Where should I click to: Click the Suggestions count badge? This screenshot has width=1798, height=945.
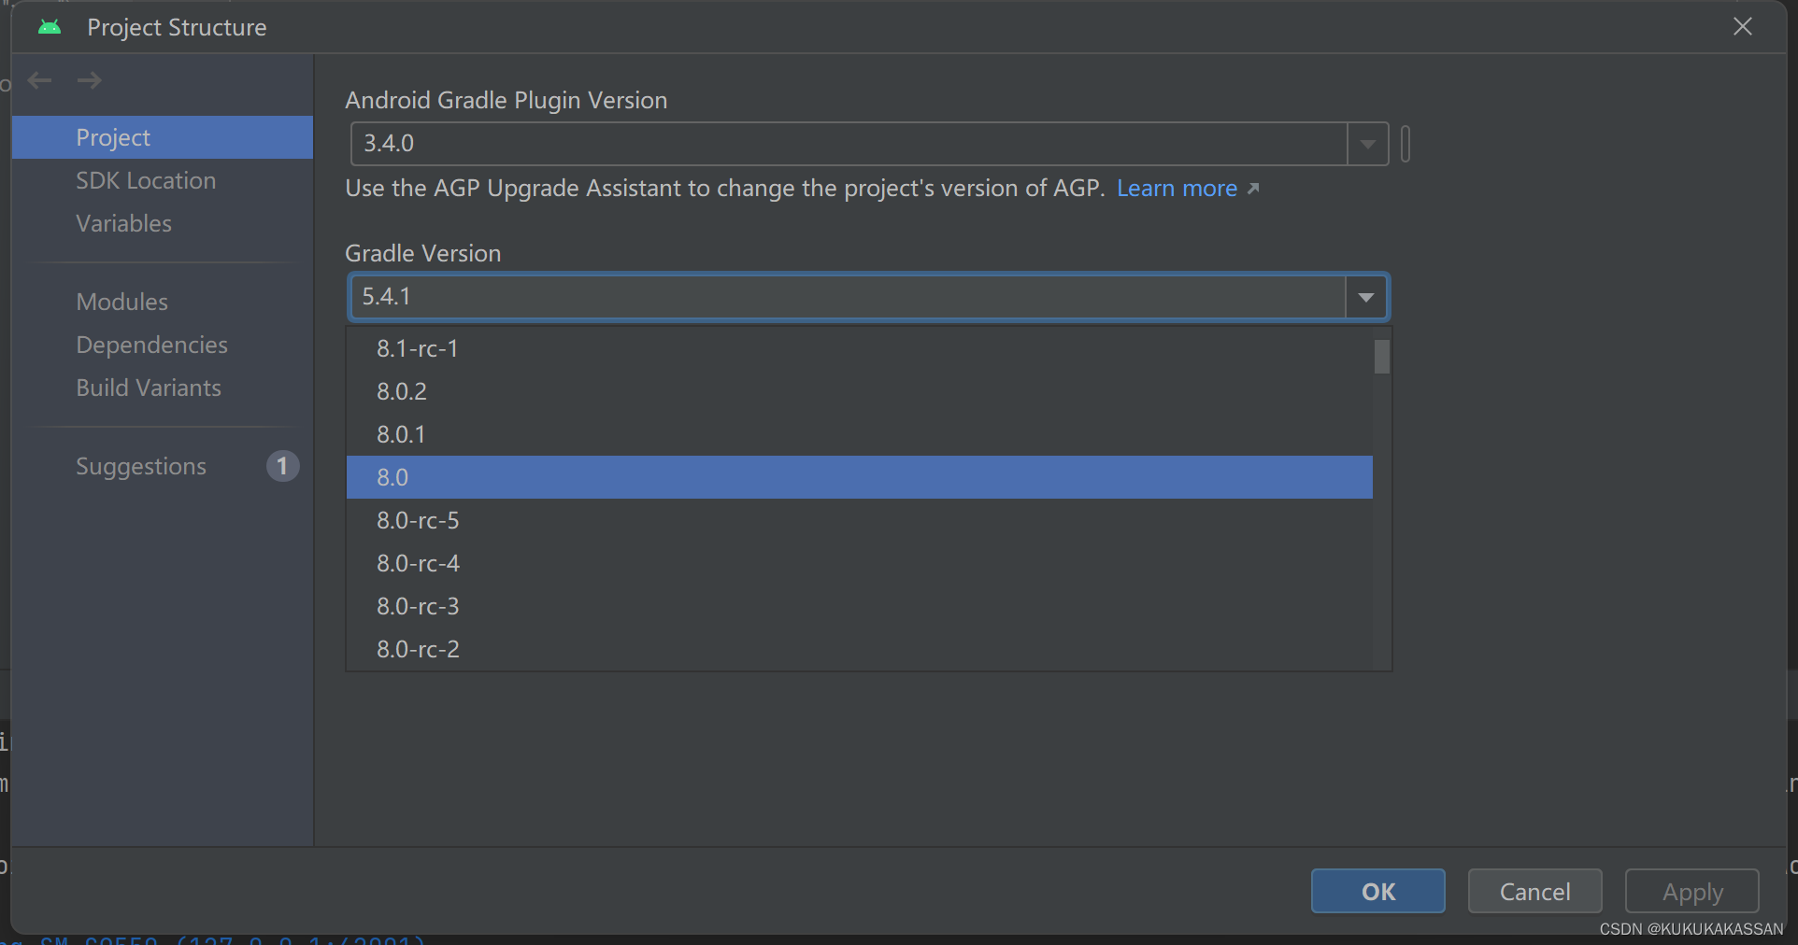282,466
